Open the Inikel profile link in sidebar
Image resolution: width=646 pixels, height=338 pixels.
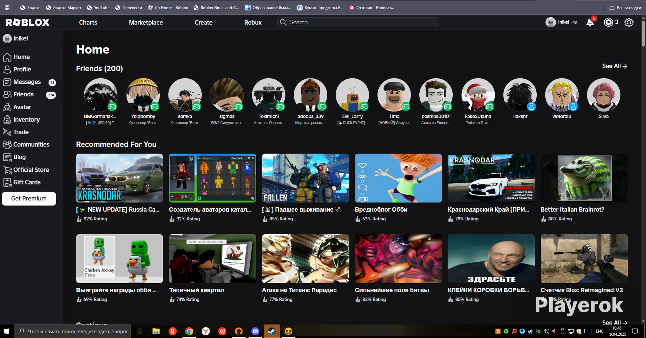click(16, 39)
